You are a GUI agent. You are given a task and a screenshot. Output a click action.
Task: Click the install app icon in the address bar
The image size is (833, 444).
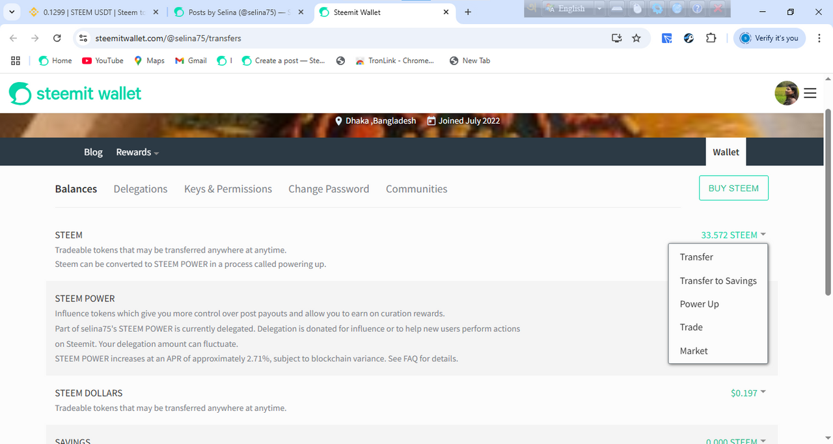617,38
